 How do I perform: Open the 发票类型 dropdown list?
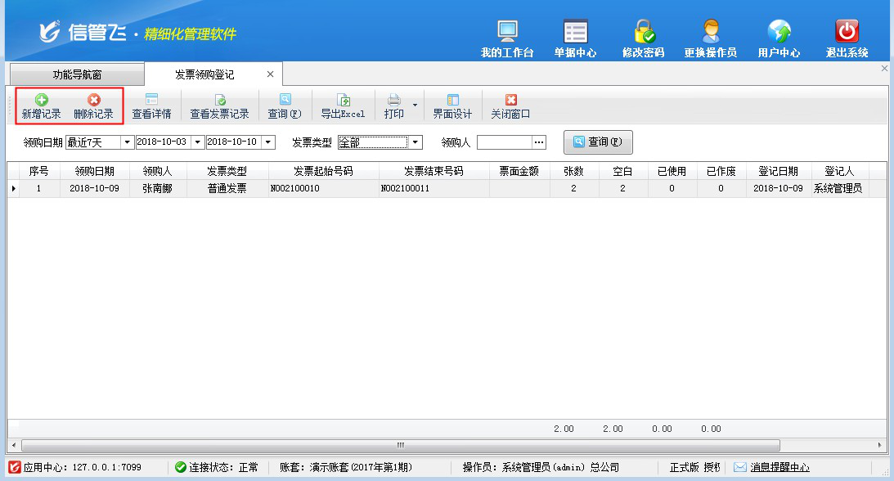pyautogui.click(x=416, y=142)
